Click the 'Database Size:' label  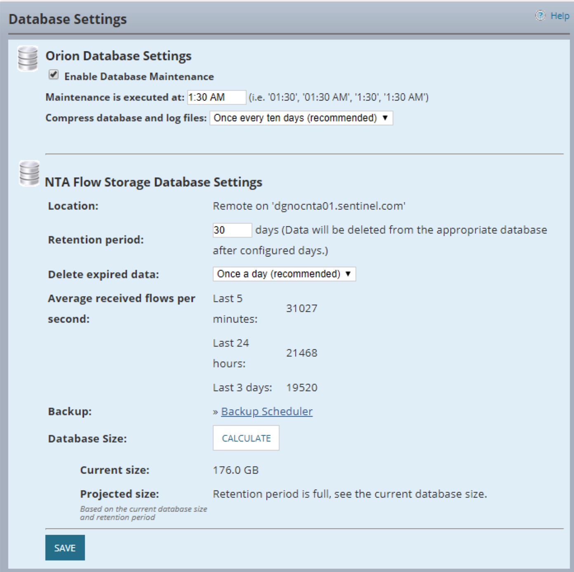click(87, 438)
